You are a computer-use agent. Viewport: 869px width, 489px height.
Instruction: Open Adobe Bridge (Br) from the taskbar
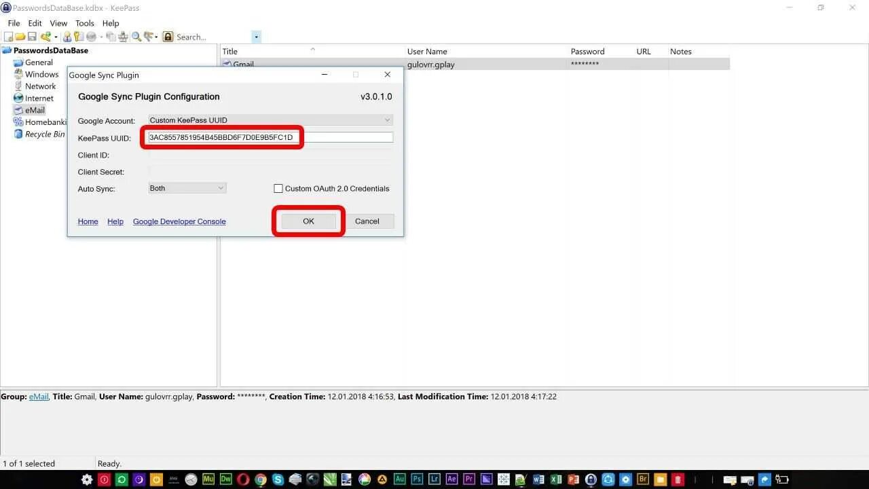click(643, 479)
